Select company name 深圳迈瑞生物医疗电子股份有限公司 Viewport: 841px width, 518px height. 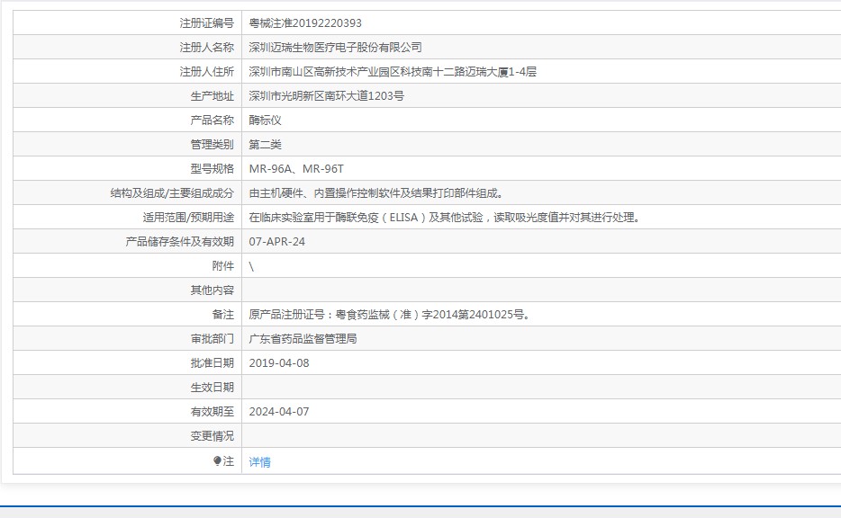click(335, 47)
